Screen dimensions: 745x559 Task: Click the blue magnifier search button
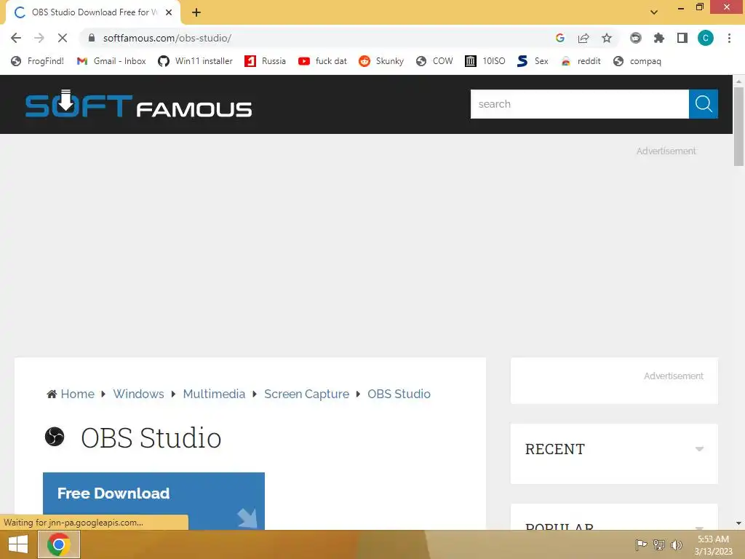[x=704, y=104]
